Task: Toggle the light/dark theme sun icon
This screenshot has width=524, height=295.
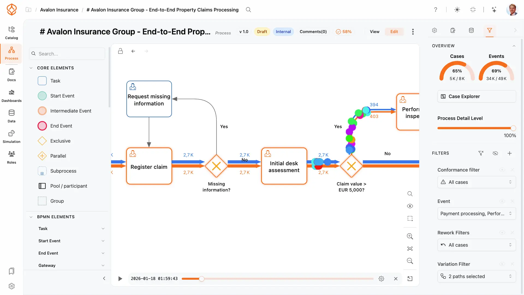Action: [x=457, y=10]
